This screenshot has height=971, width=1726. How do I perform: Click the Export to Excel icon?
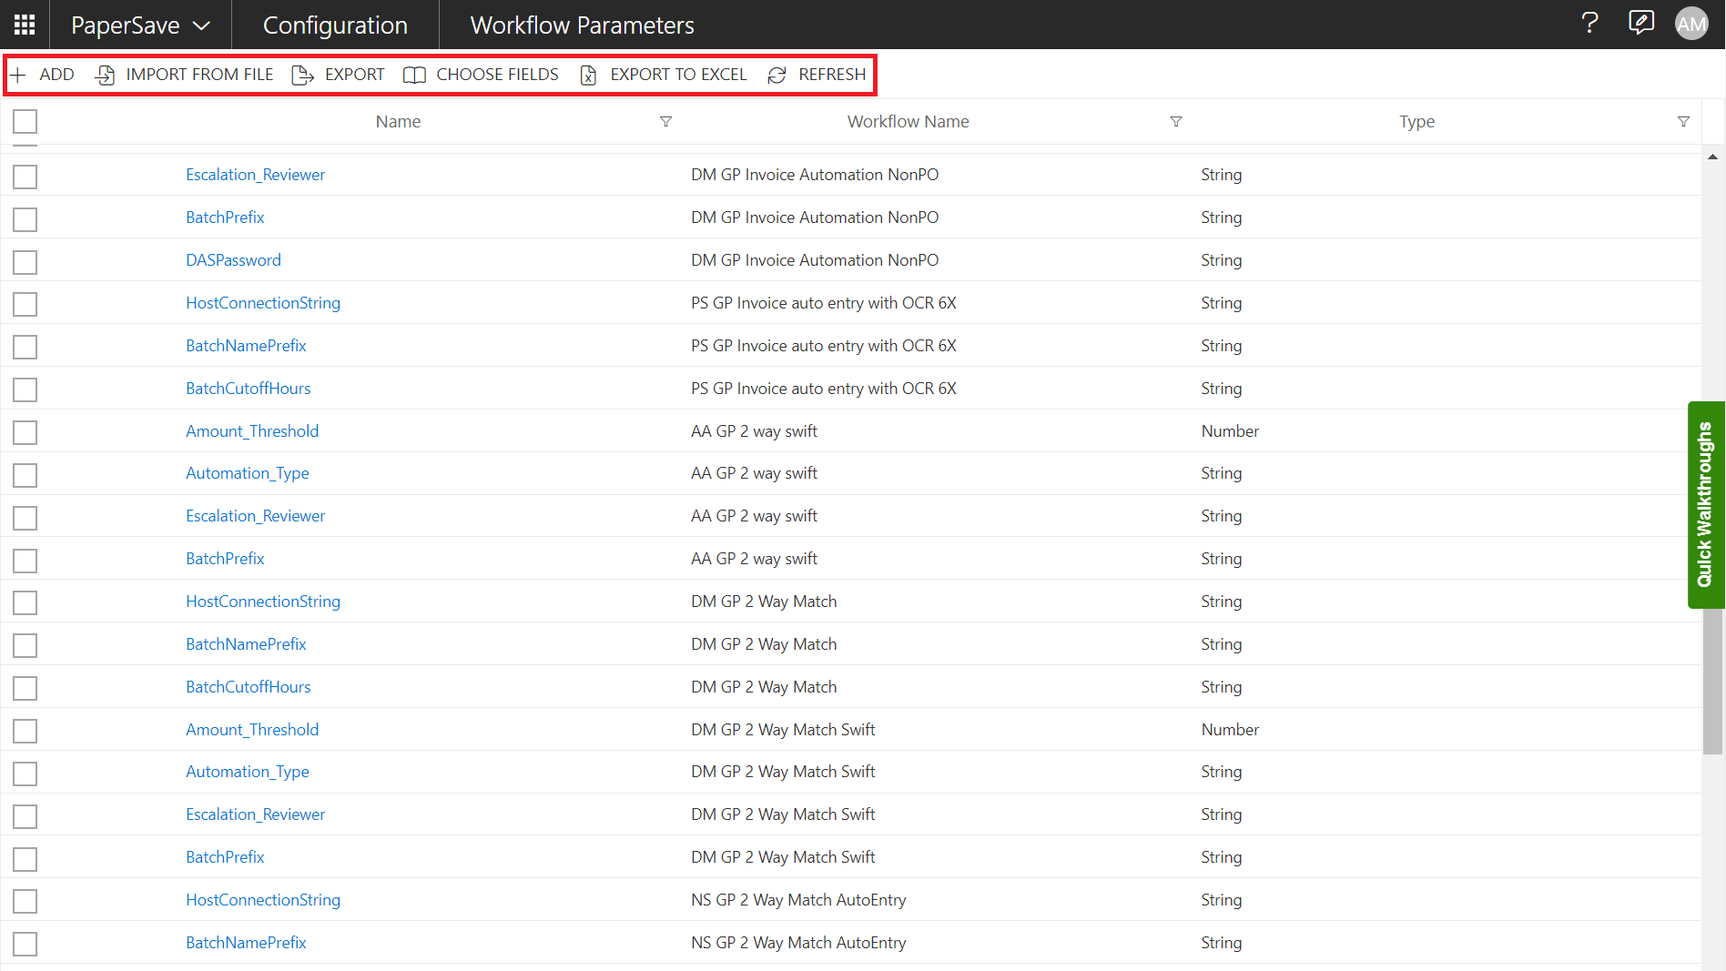(589, 75)
